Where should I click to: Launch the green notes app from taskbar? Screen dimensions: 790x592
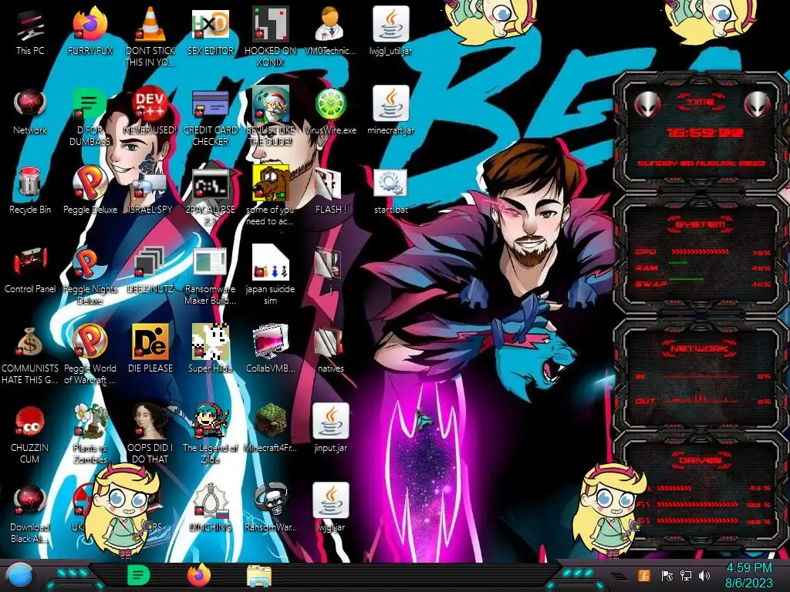138,575
